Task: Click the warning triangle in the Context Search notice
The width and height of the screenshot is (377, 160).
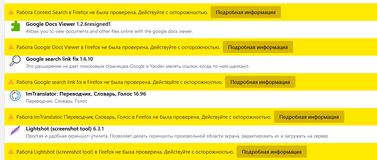Action: 11,12
